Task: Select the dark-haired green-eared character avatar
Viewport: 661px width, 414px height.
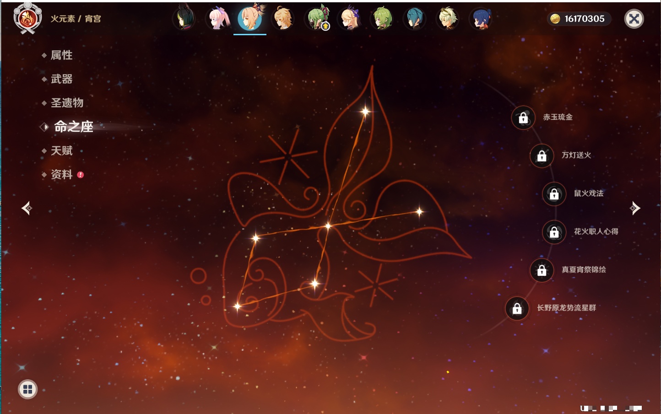Action: pos(184,18)
